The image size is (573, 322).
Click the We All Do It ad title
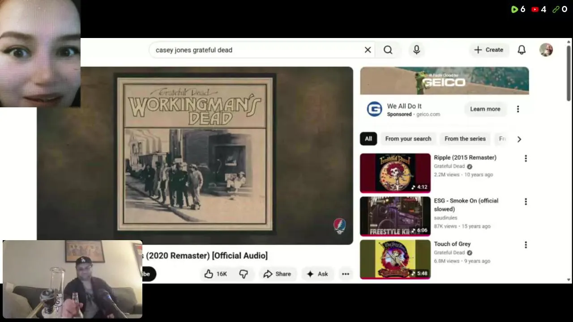tap(404, 106)
